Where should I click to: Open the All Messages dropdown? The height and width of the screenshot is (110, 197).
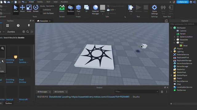pyautogui.click(x=44, y=92)
